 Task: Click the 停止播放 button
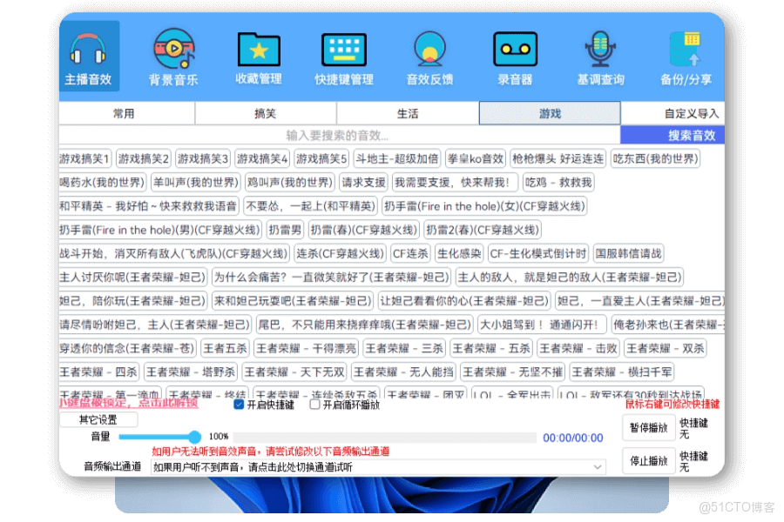point(648,460)
